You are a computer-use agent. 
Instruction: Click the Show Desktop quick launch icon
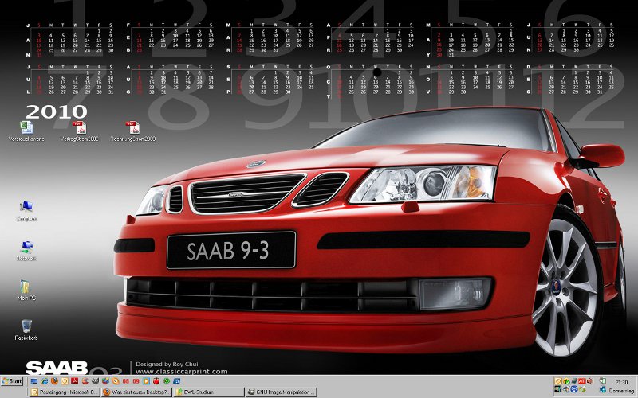pyautogui.click(x=34, y=381)
